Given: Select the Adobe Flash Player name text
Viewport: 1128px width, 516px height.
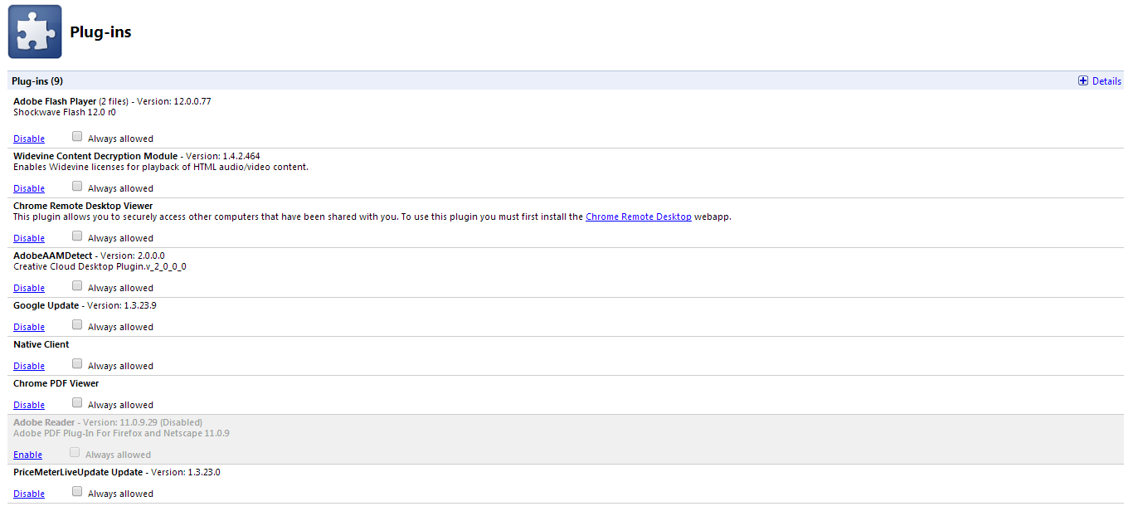Looking at the screenshot, I should pos(55,101).
